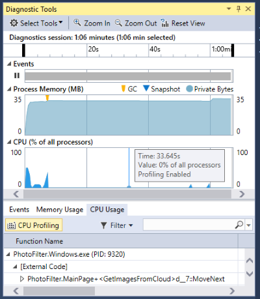Switch to the Events tab
This screenshot has height=299, width=260.
pyautogui.click(x=19, y=210)
